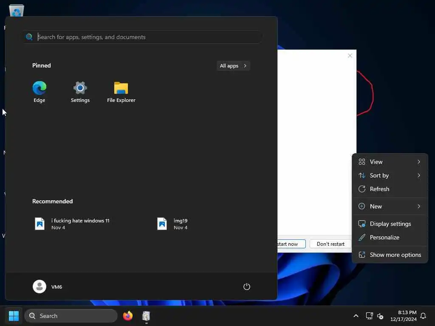Expand the Sort by submenu
Screen dimensions: 435x326
pyautogui.click(x=390, y=175)
